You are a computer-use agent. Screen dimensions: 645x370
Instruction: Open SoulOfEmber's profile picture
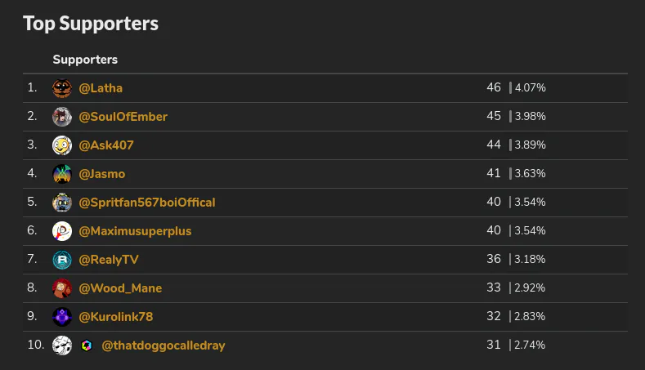[62, 117]
